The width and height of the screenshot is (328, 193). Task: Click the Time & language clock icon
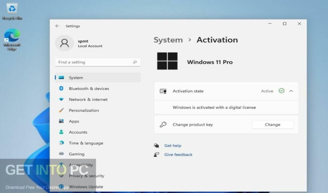(61, 143)
